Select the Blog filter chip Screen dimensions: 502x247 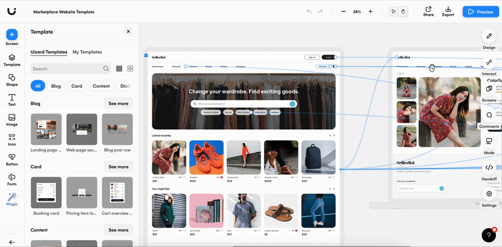coord(56,86)
